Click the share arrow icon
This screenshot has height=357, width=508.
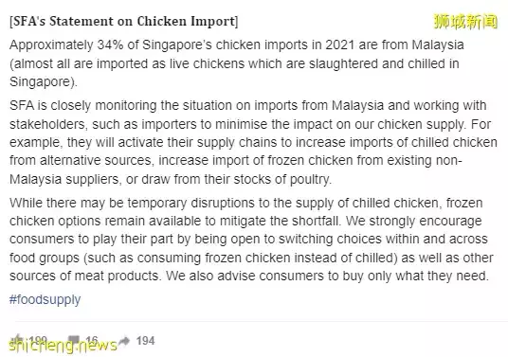tap(124, 341)
